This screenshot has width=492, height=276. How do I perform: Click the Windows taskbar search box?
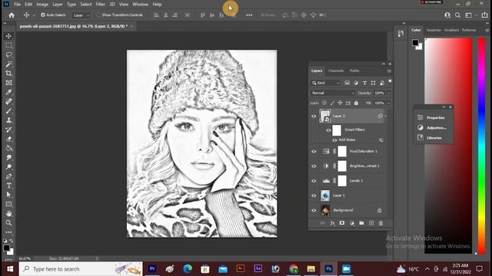click(81, 269)
